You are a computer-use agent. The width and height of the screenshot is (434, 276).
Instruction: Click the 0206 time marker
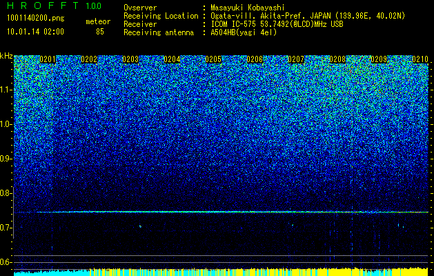point(255,59)
